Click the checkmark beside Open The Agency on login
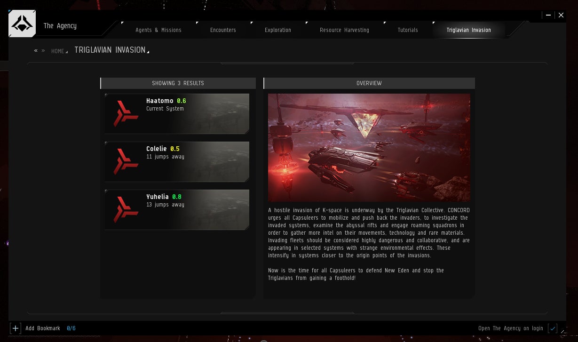The image size is (578, 342). [x=553, y=328]
